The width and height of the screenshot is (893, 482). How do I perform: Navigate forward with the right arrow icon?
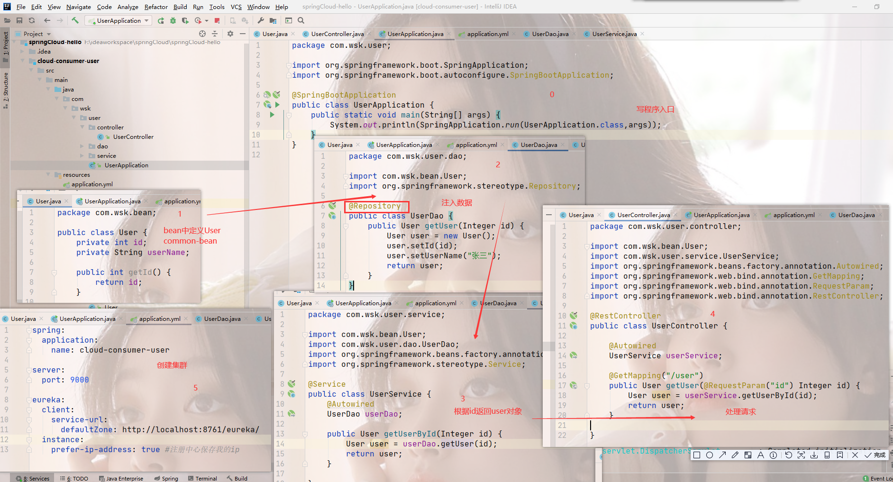(60, 20)
